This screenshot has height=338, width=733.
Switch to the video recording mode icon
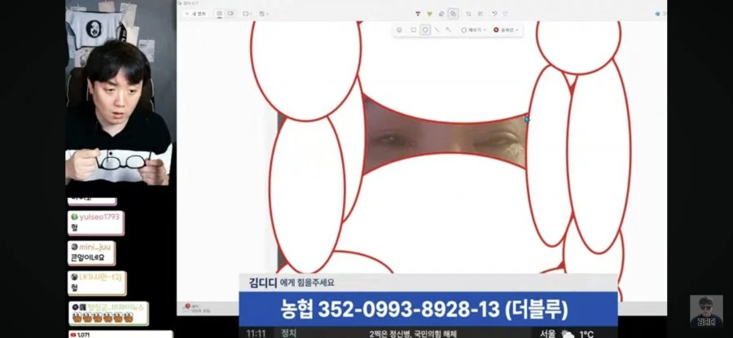pos(230,14)
